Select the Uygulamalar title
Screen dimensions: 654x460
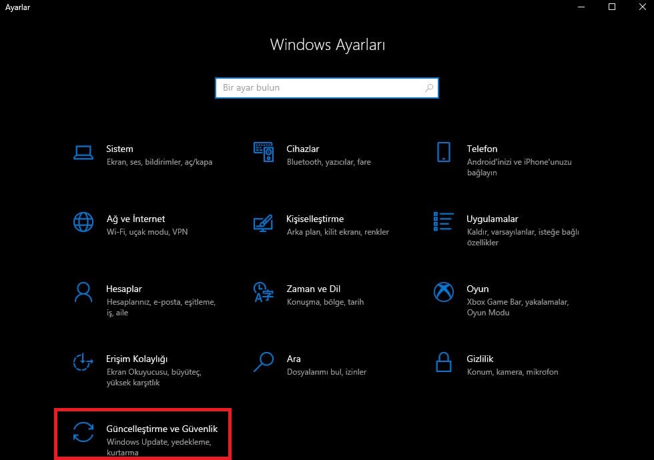point(493,219)
